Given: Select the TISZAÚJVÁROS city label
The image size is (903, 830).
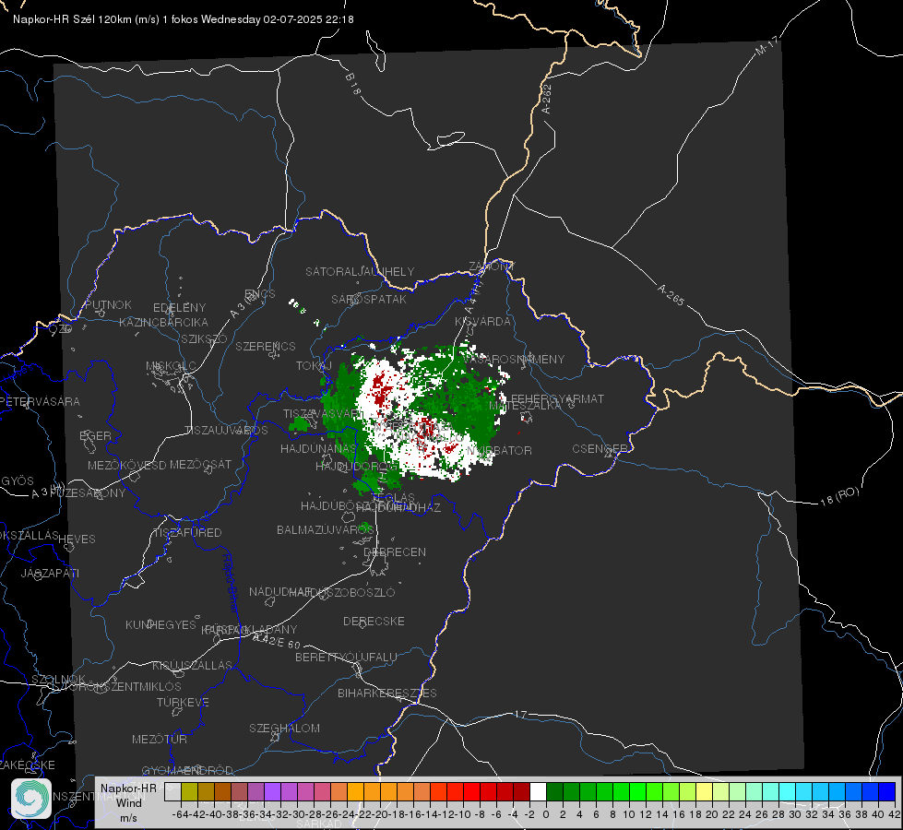Looking at the screenshot, I should [226, 431].
